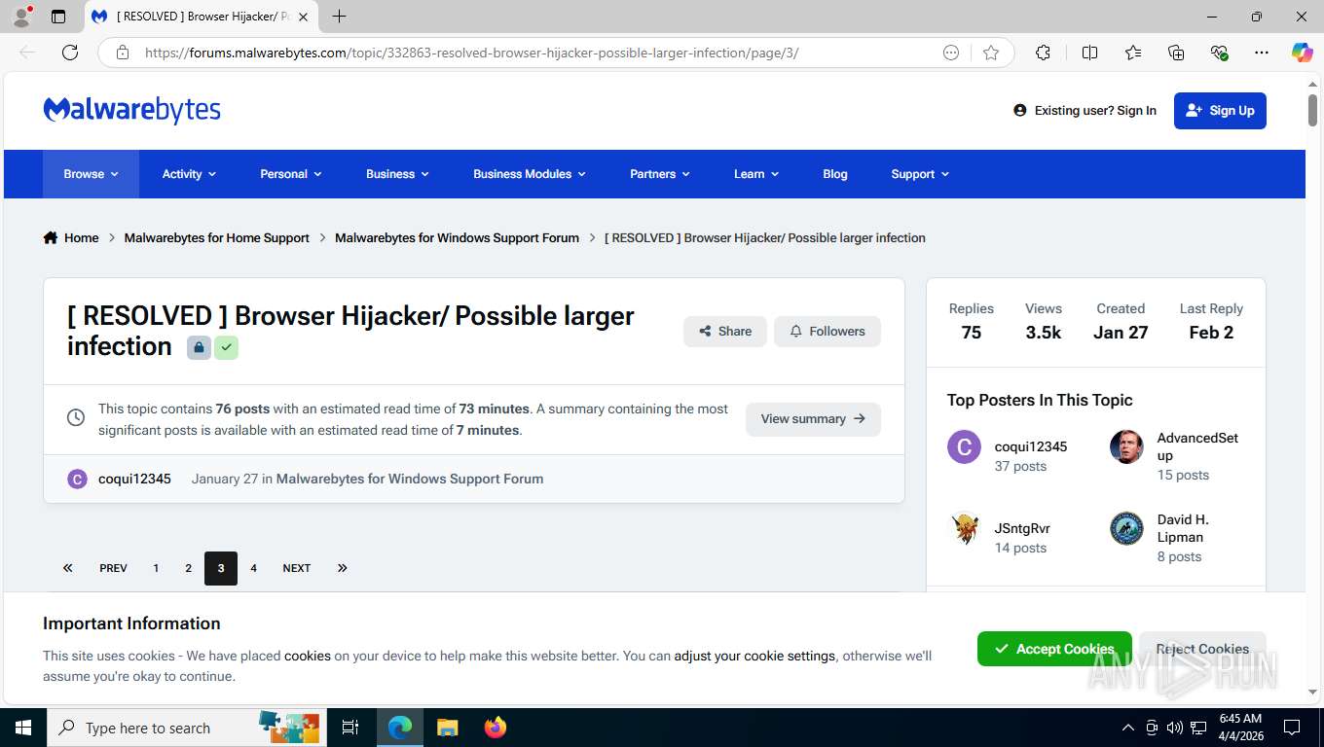Expand the Business dropdown
The height and width of the screenshot is (747, 1324).
click(x=397, y=174)
